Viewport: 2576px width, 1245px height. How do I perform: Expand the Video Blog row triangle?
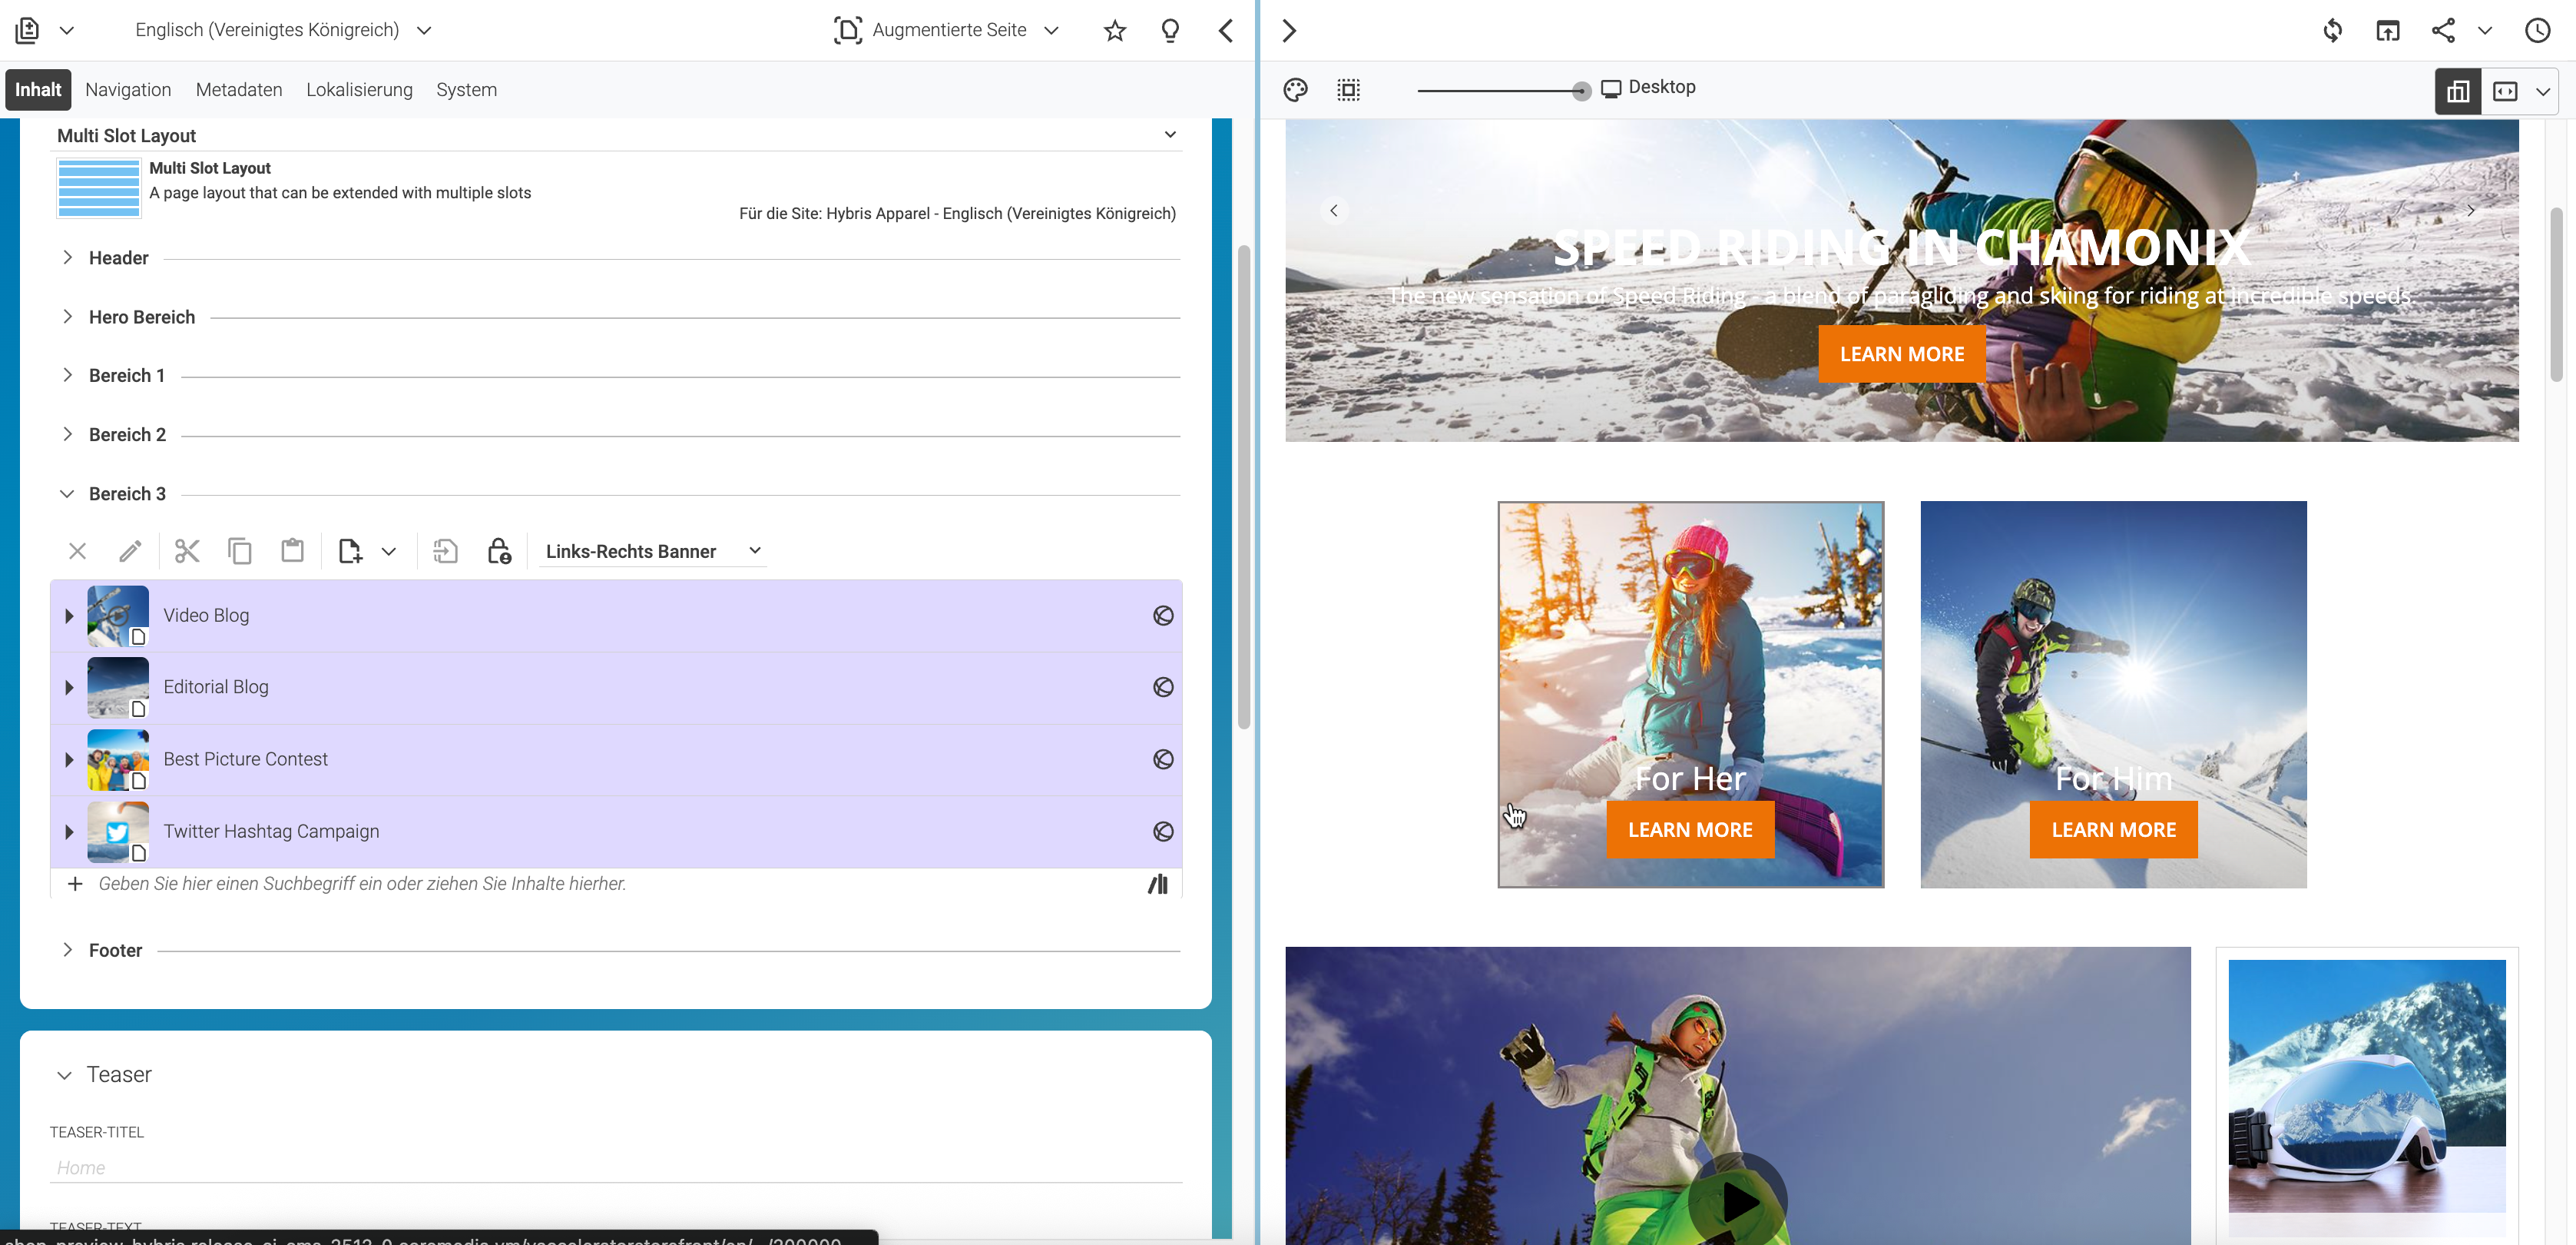pyautogui.click(x=69, y=616)
